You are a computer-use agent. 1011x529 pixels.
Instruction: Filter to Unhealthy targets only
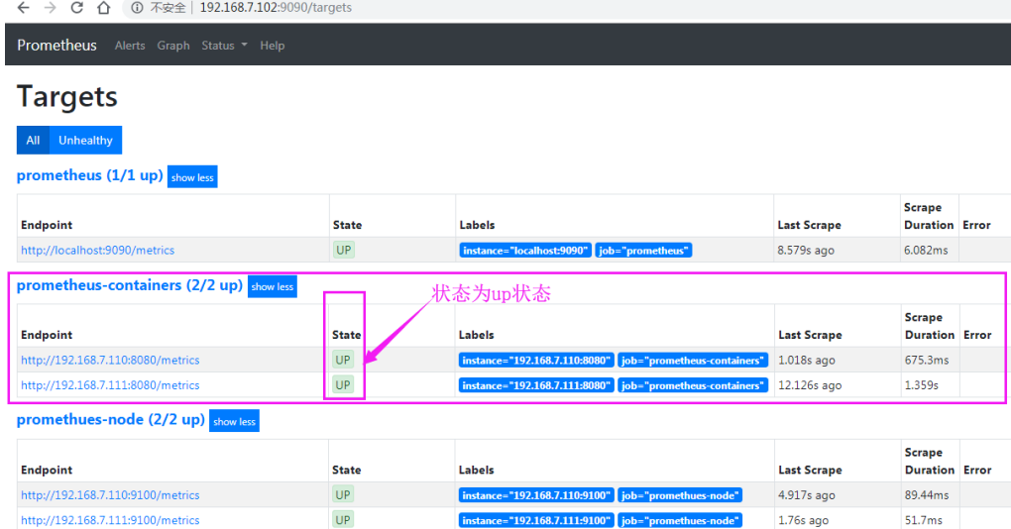coord(85,140)
